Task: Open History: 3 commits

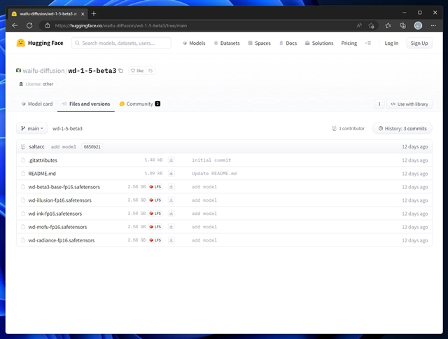Action: (402, 128)
